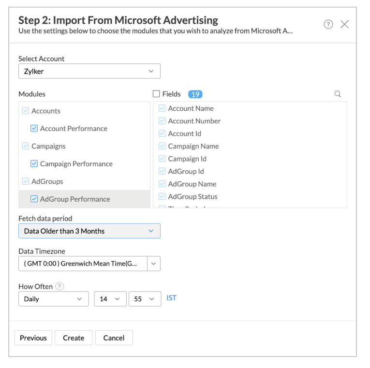The image size is (370, 368).
Task: Toggle the Account Number field checkbox
Action: pos(162,121)
